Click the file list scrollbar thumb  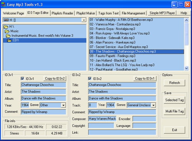click(x=187, y=34)
